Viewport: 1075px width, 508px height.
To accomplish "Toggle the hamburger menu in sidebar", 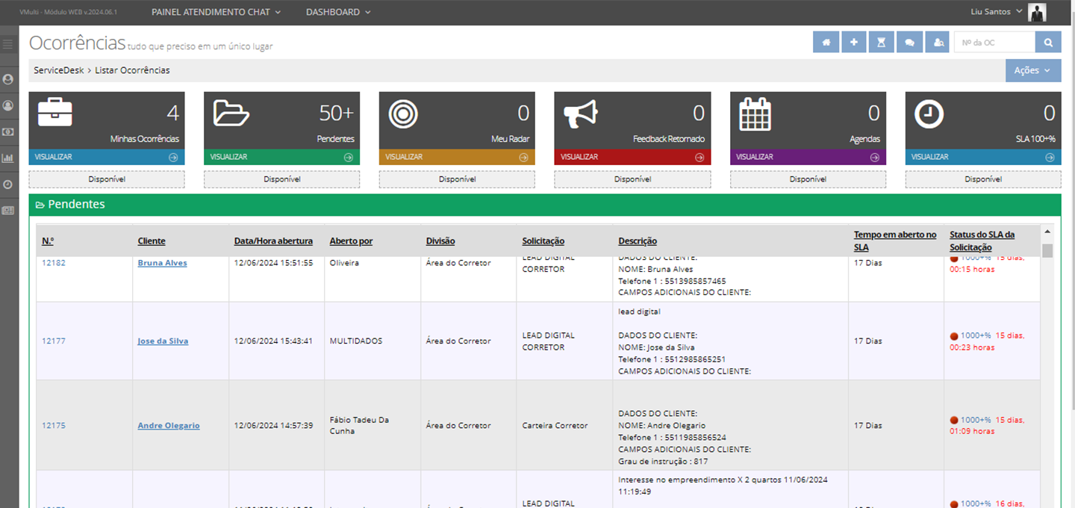I will [8, 44].
